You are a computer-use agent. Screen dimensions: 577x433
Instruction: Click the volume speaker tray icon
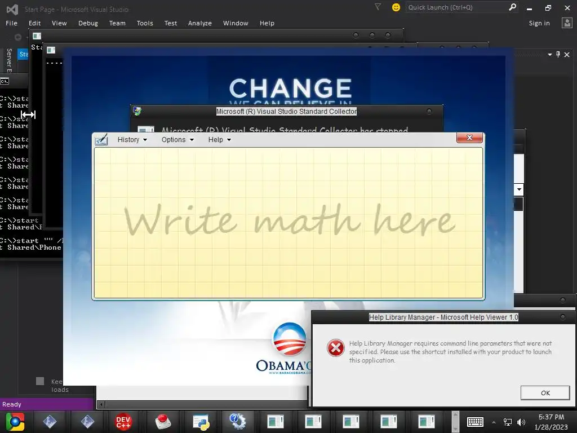521,422
